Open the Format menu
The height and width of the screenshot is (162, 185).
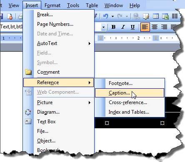pos(52,5)
